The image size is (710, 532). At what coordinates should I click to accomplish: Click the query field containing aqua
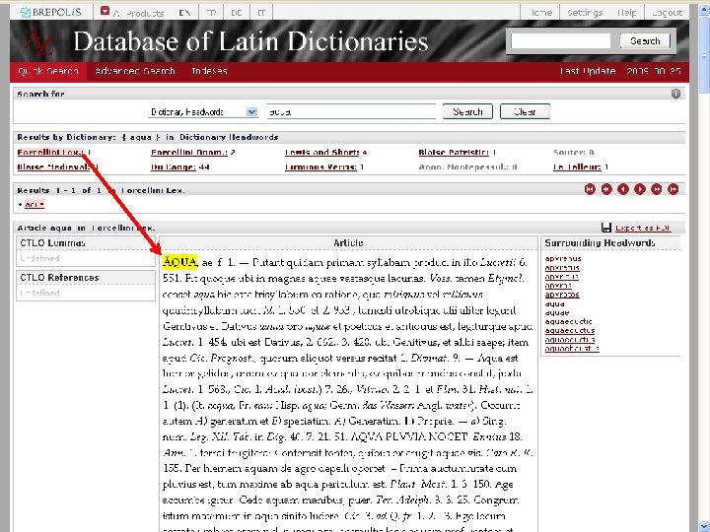(351, 111)
